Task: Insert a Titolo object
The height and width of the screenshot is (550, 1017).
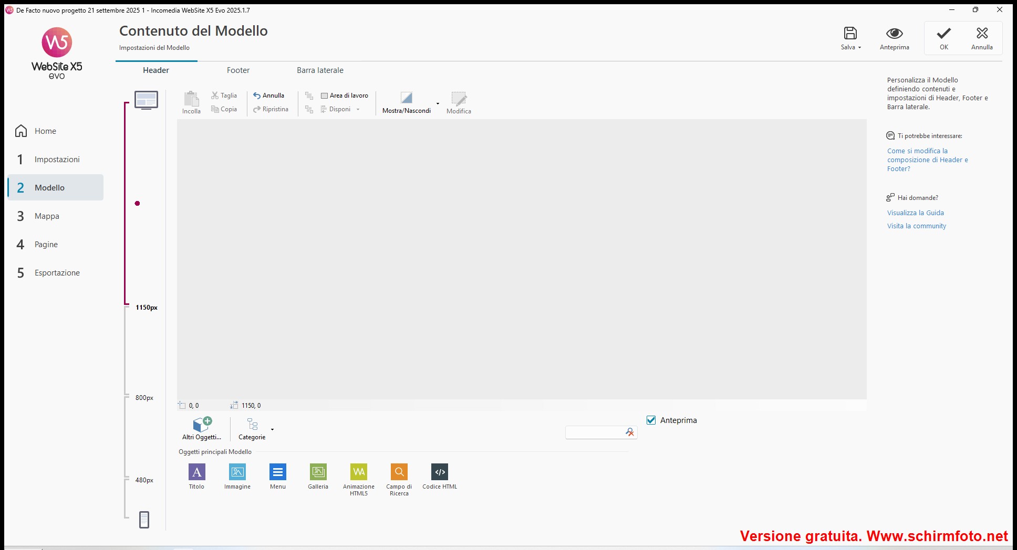Action: click(196, 472)
